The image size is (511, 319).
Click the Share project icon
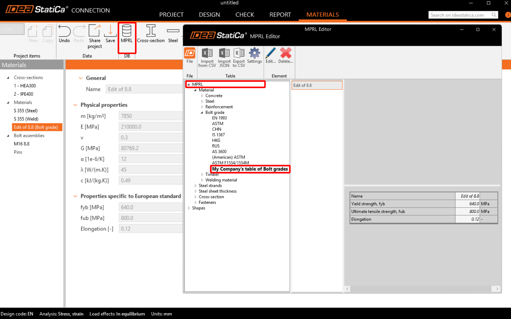pyautogui.click(x=95, y=31)
